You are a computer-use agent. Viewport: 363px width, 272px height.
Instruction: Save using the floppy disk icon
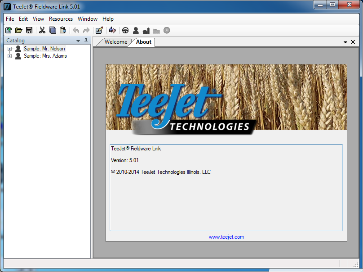coord(29,31)
